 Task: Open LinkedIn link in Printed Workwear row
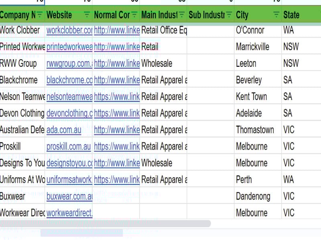117,47
